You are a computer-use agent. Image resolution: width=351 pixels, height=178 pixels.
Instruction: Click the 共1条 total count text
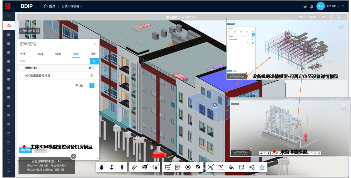click(79, 86)
